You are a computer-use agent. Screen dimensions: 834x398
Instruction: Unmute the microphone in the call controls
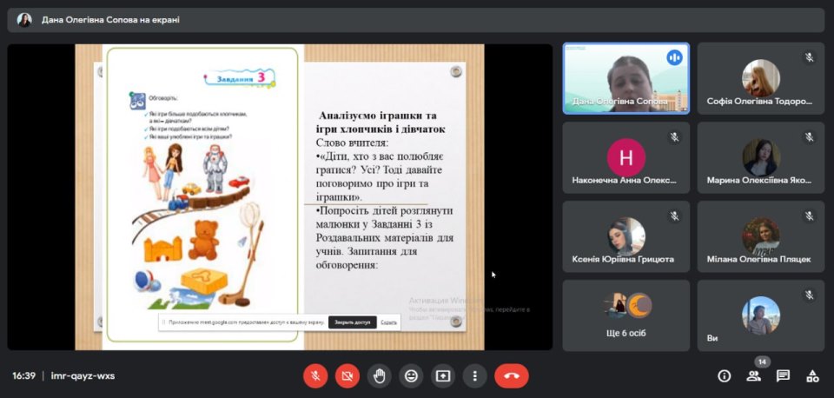tap(315, 376)
